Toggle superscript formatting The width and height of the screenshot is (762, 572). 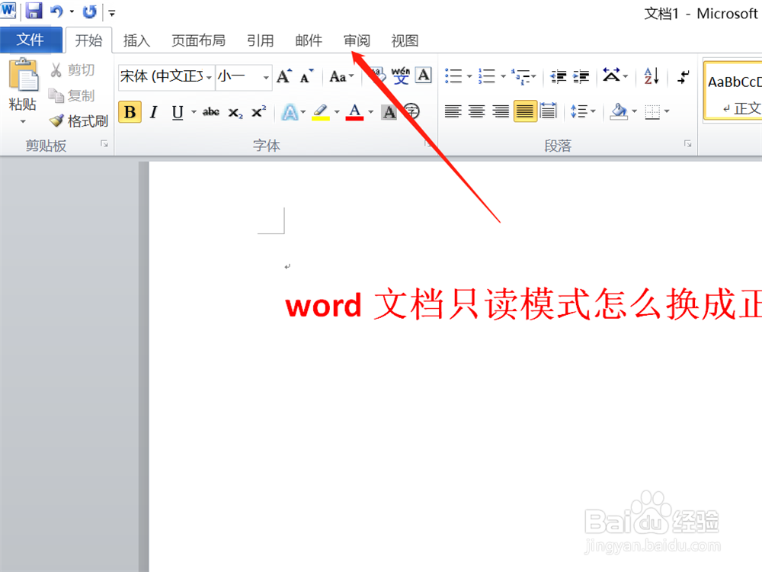pos(259,112)
